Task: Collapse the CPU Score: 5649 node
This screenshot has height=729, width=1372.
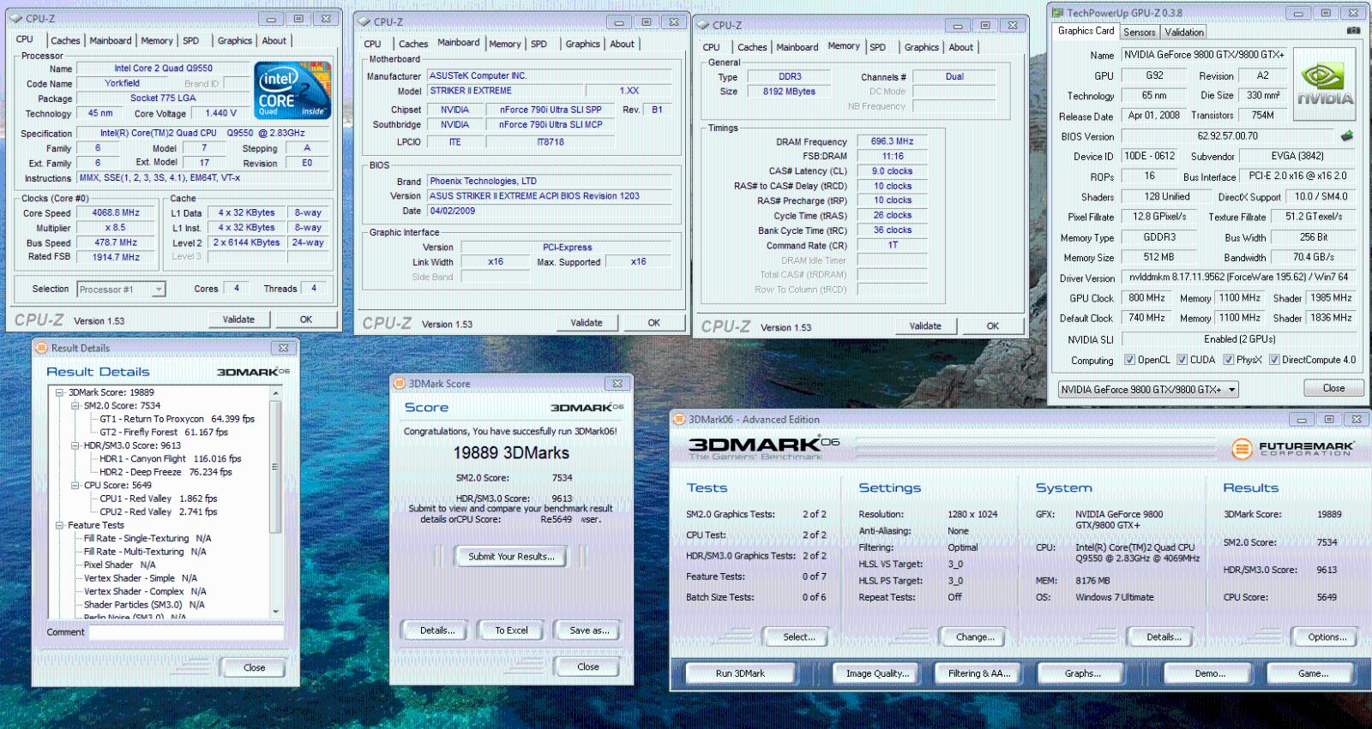Action: click(x=75, y=486)
